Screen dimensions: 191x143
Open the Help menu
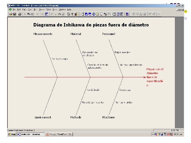(69, 10)
